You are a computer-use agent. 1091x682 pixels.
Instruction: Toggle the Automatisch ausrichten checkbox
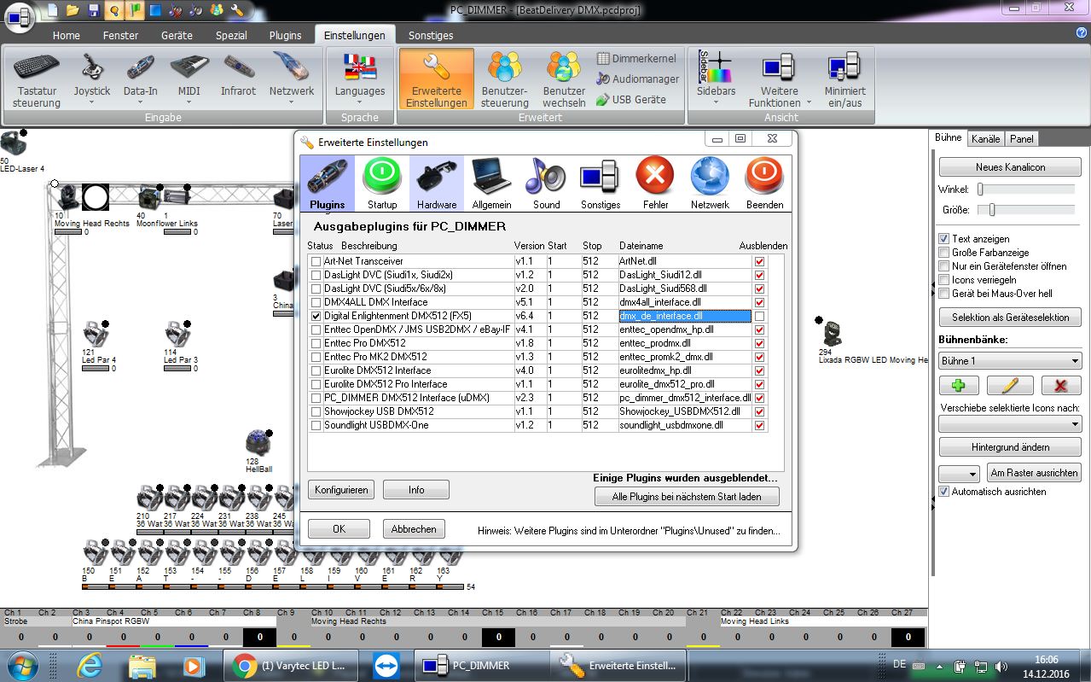pyautogui.click(x=944, y=492)
